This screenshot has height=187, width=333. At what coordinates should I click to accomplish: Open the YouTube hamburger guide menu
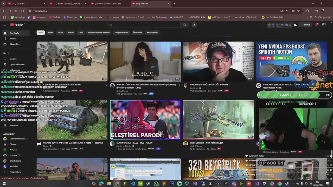tap(5, 25)
